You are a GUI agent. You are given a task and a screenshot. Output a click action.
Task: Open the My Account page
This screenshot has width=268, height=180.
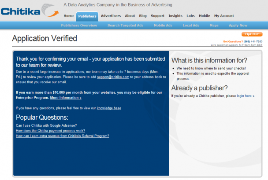coord(224,16)
